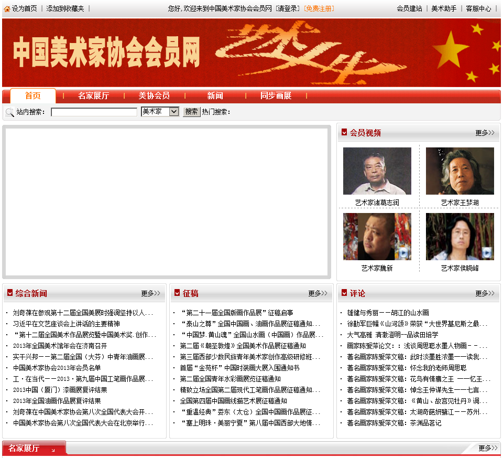Open 首届金苑杯中国时装画大展入围通知书
This screenshot has height=458, width=503.
point(239,367)
